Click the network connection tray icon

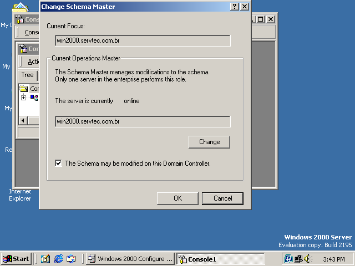[298, 259]
